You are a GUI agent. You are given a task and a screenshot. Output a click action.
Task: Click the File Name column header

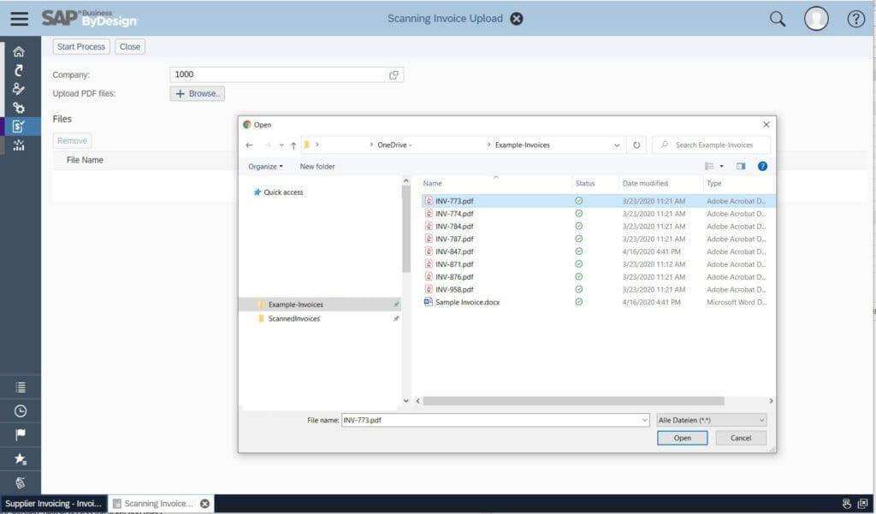coord(85,160)
